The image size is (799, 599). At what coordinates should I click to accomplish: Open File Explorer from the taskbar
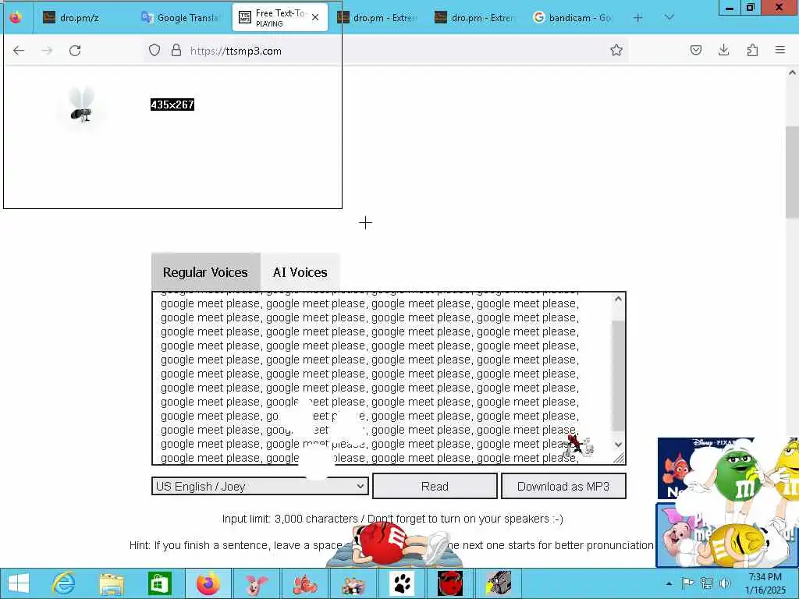(x=112, y=583)
